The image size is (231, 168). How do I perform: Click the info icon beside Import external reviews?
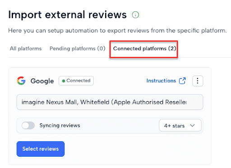[135, 15]
